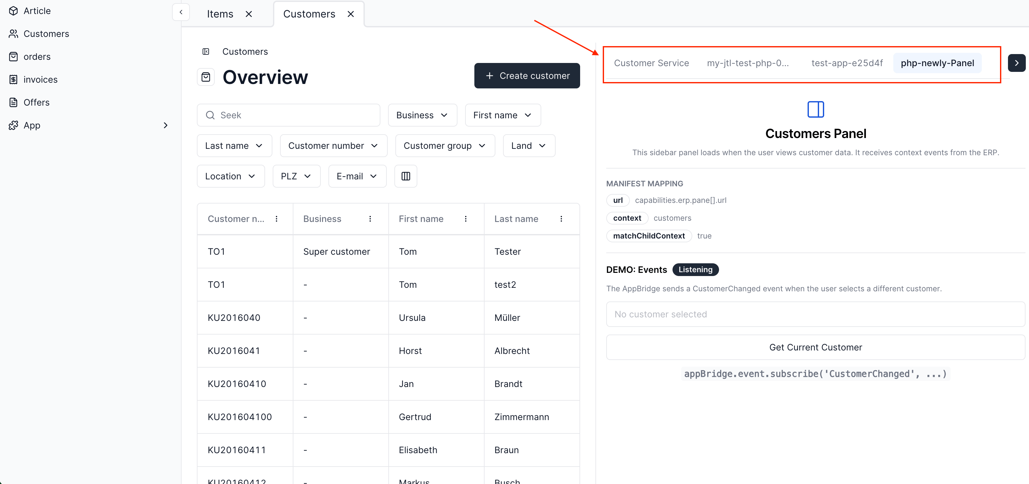Select the Super customer cell

[x=340, y=252]
